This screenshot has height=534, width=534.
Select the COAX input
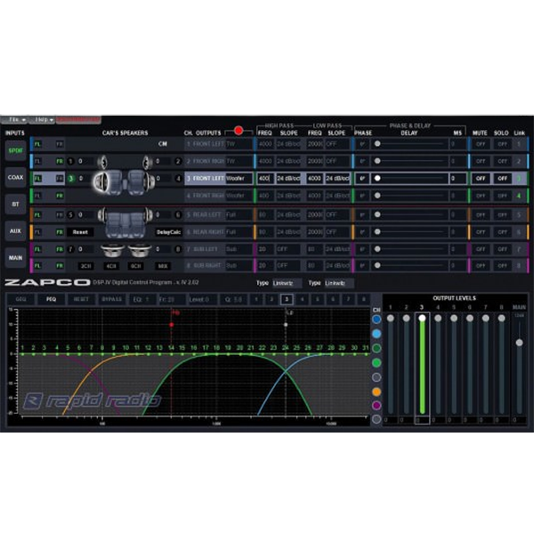[x=15, y=177]
